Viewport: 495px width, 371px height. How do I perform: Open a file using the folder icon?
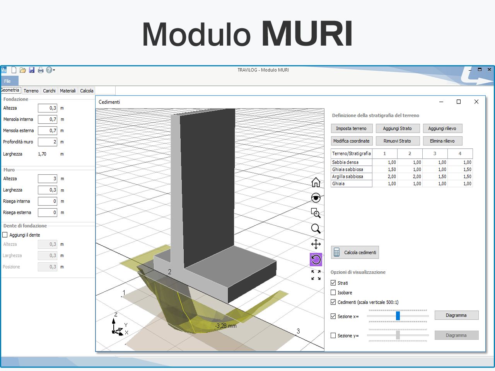(x=22, y=70)
